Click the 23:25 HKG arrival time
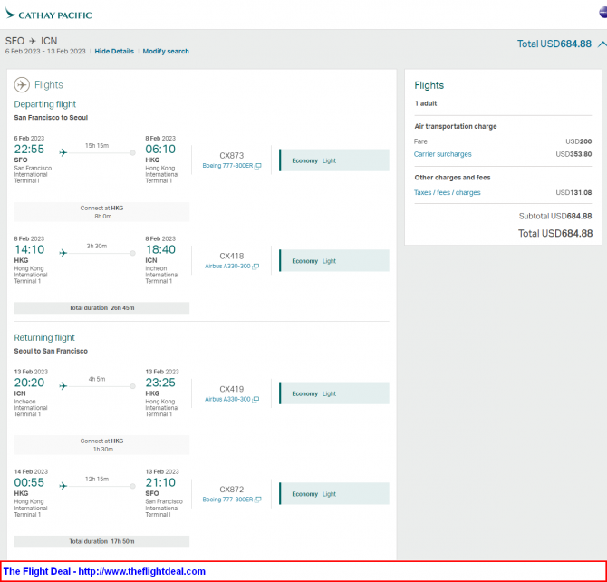The image size is (607, 582). point(160,383)
